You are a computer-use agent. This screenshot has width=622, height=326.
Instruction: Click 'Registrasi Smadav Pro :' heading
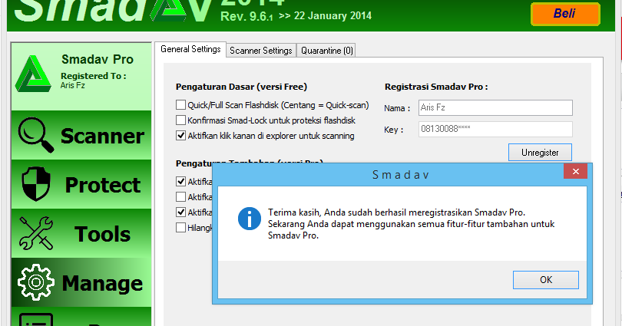[x=436, y=87]
